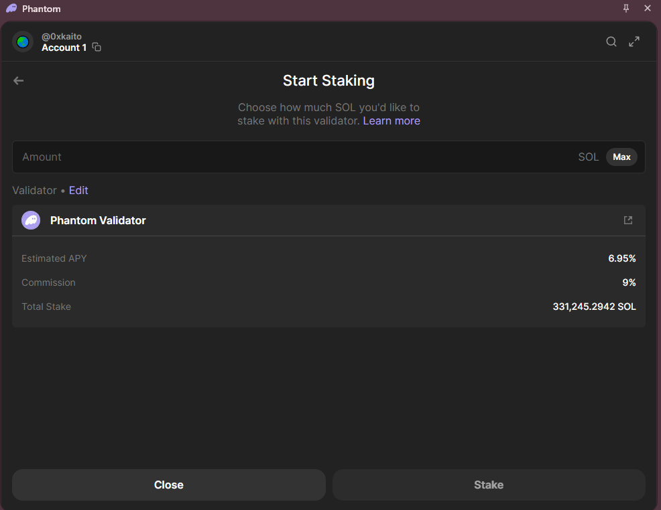Click the Stake button
Viewport: 661px width, 510px height.
coord(489,485)
